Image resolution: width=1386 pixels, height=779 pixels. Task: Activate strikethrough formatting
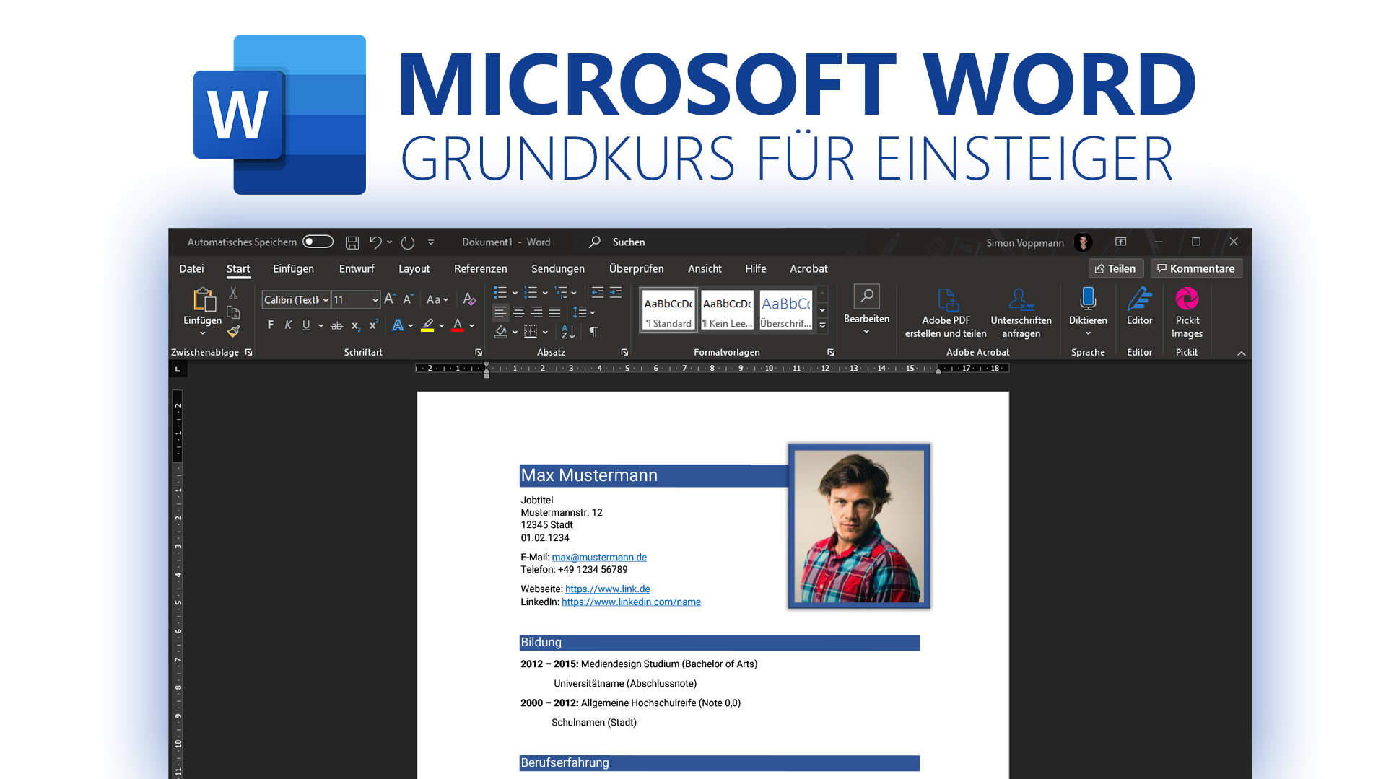(x=336, y=325)
